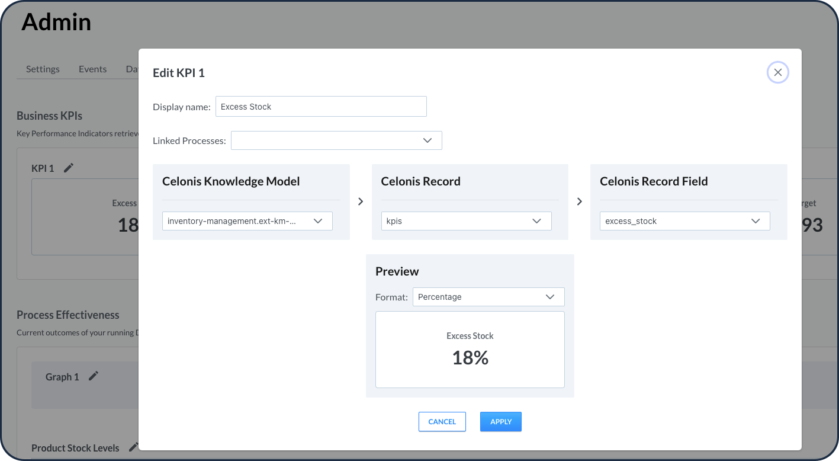Select the Admin page title
The height and width of the screenshot is (461, 839).
(x=56, y=22)
